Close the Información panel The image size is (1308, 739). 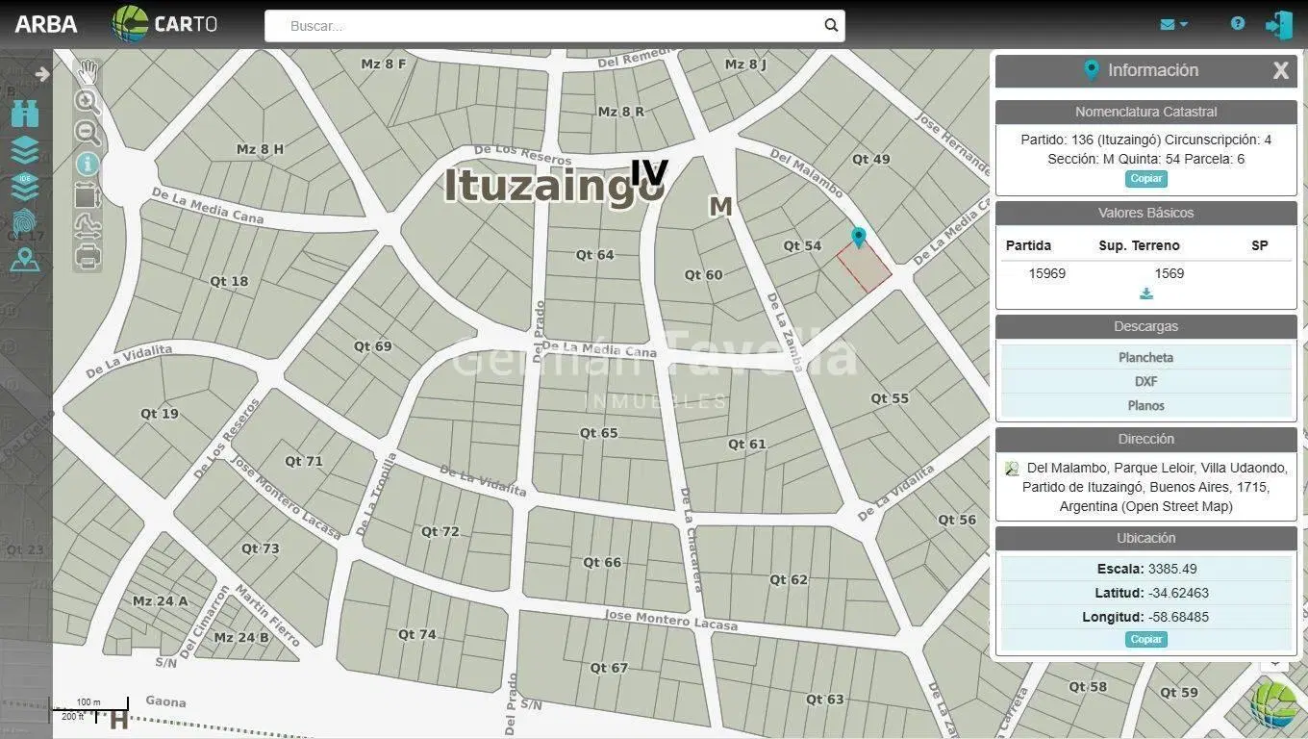tap(1281, 70)
